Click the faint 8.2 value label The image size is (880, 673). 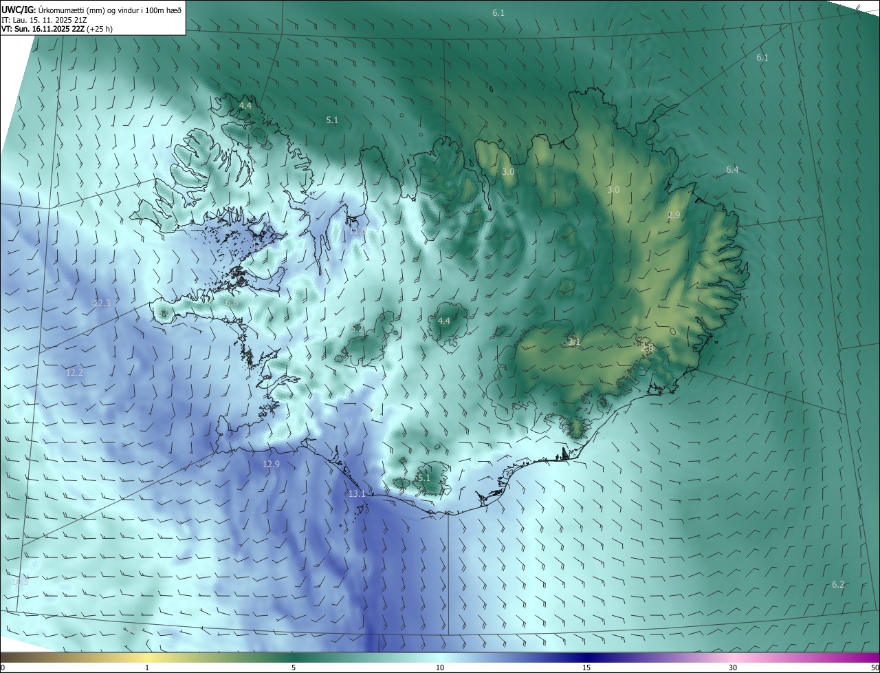pyautogui.click(x=133, y=630)
